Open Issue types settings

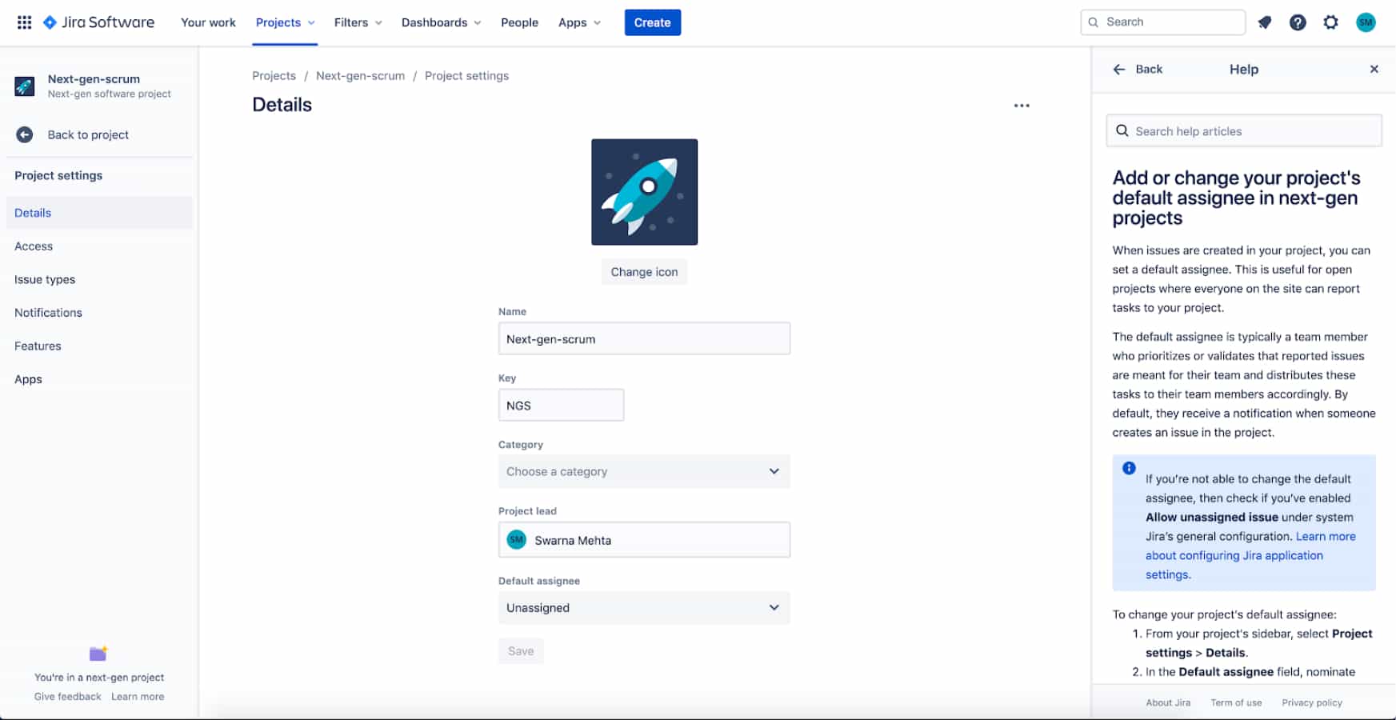pyautogui.click(x=44, y=279)
